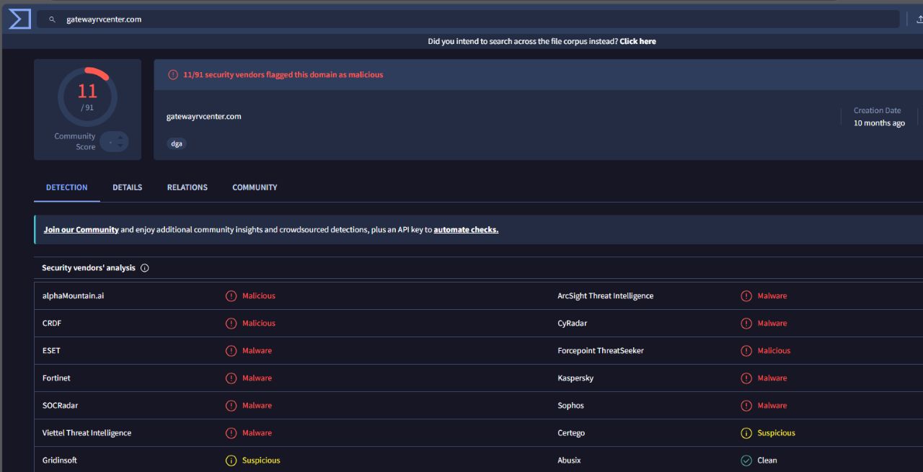
Task: Click the '11/91 security vendors flagged' banner text
Action: (283, 75)
